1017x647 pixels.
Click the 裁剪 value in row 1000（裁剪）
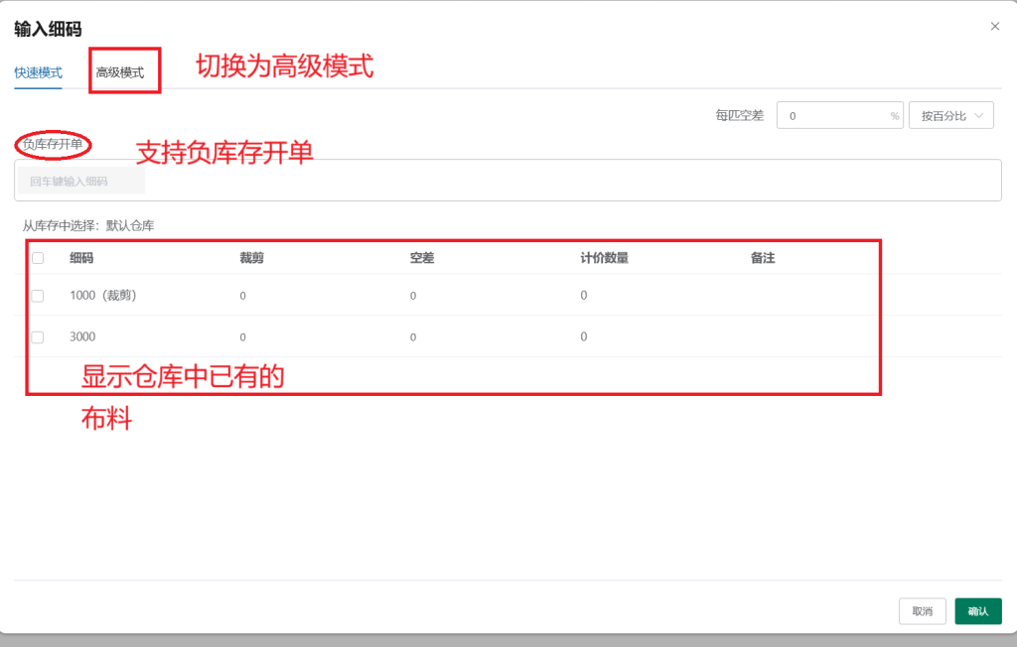[242, 296]
